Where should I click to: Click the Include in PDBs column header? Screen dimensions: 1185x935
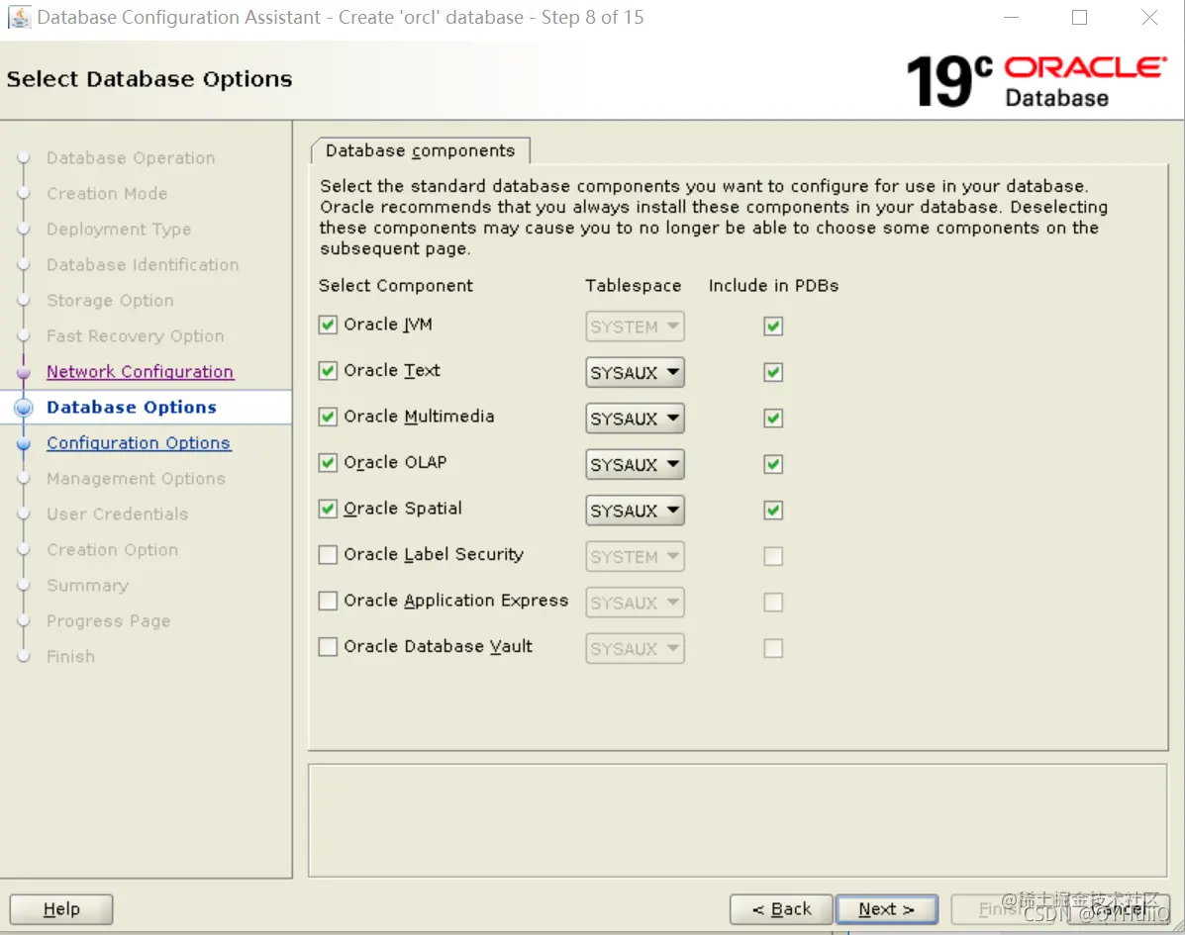click(774, 286)
